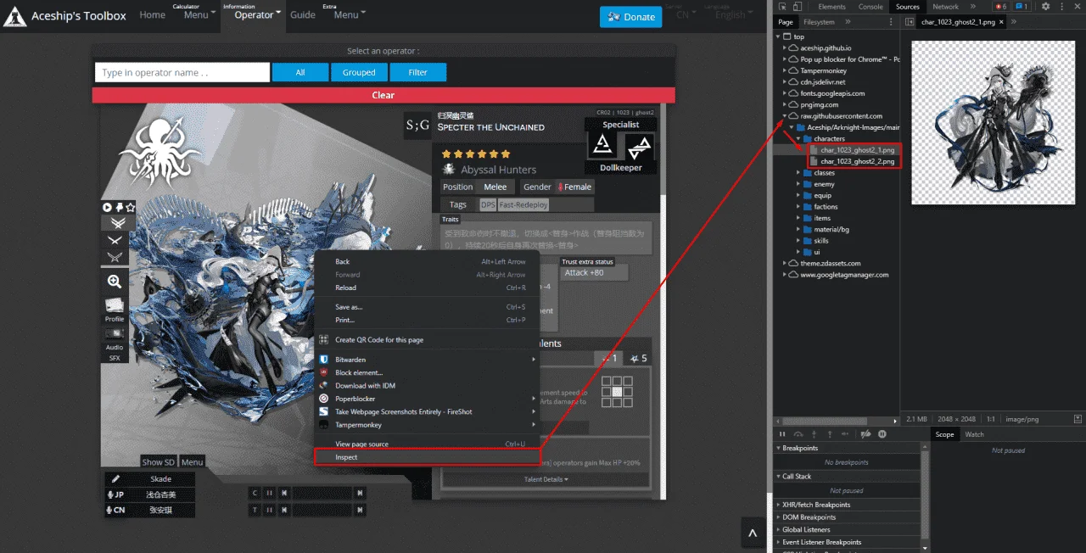
Task: Open the Filesystem tab in Sources
Action: pyautogui.click(x=819, y=22)
